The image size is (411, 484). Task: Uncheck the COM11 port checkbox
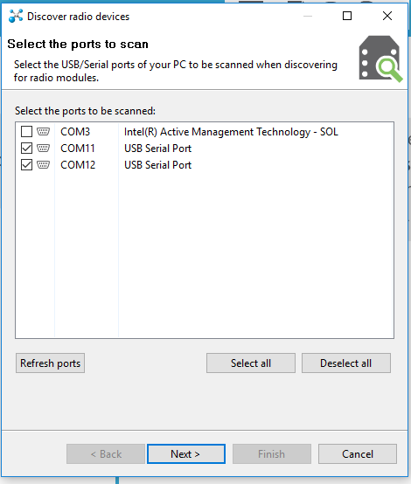pos(26,149)
